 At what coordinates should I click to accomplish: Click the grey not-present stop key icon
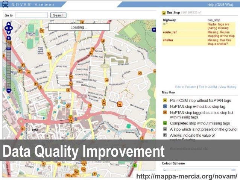165,129
